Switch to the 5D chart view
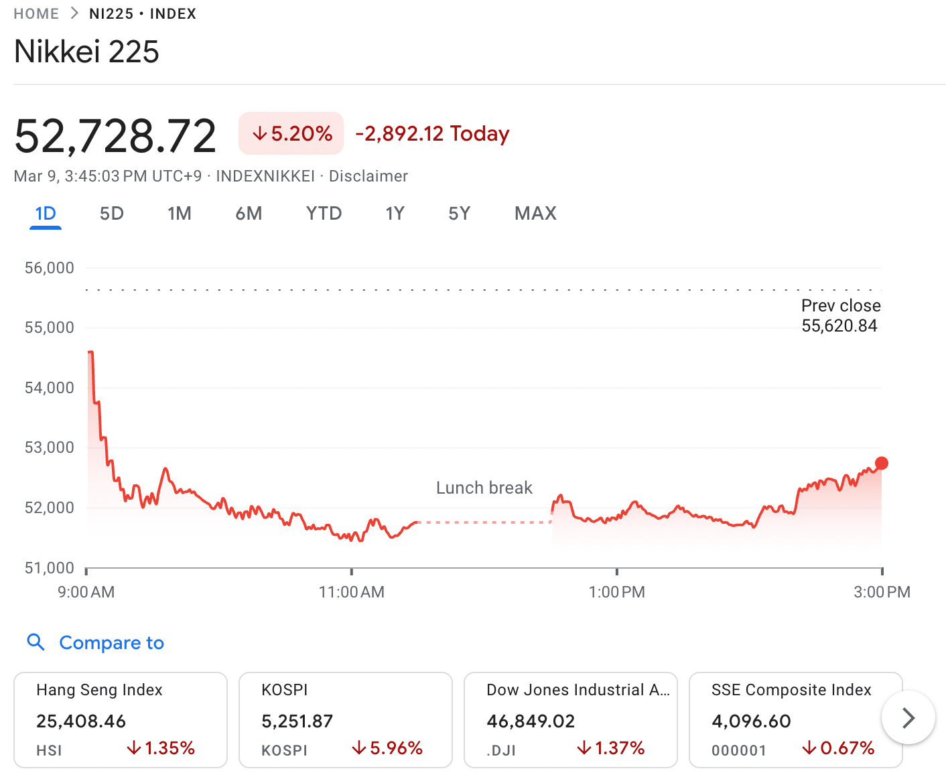 coord(111,213)
